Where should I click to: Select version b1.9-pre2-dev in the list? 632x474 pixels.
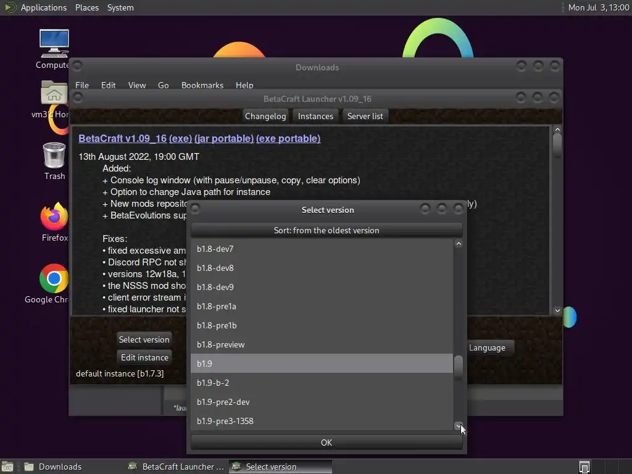coord(322,402)
